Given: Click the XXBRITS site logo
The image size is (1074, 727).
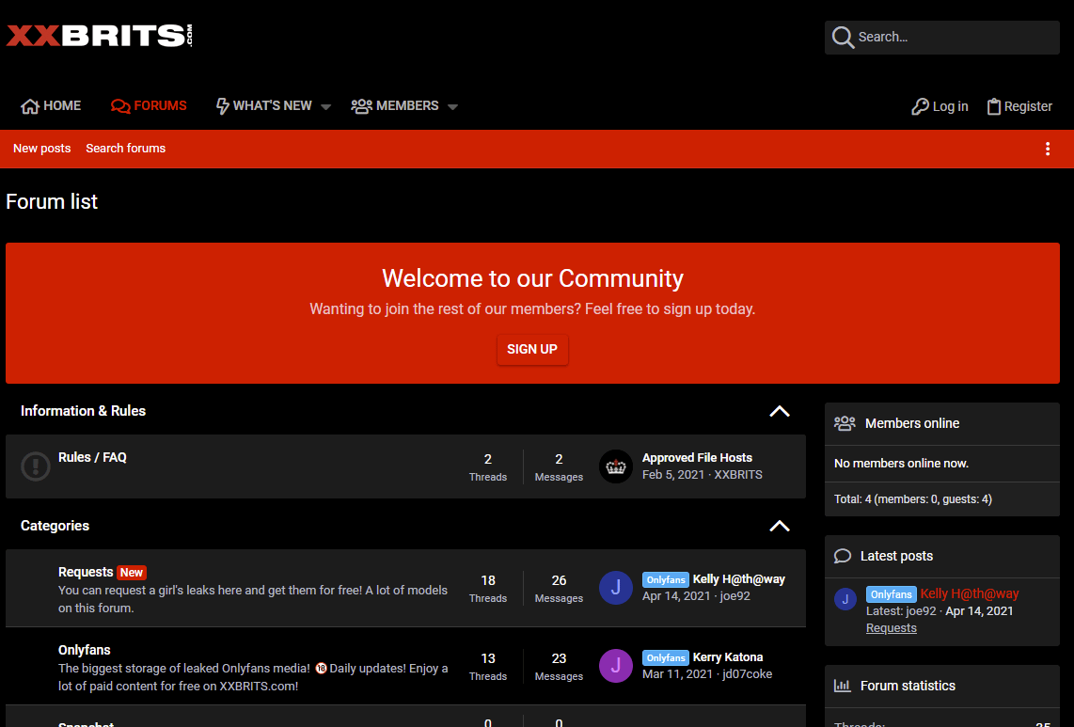Looking at the screenshot, I should [x=100, y=35].
